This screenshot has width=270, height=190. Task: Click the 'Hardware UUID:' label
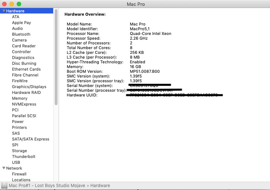(x=82, y=95)
